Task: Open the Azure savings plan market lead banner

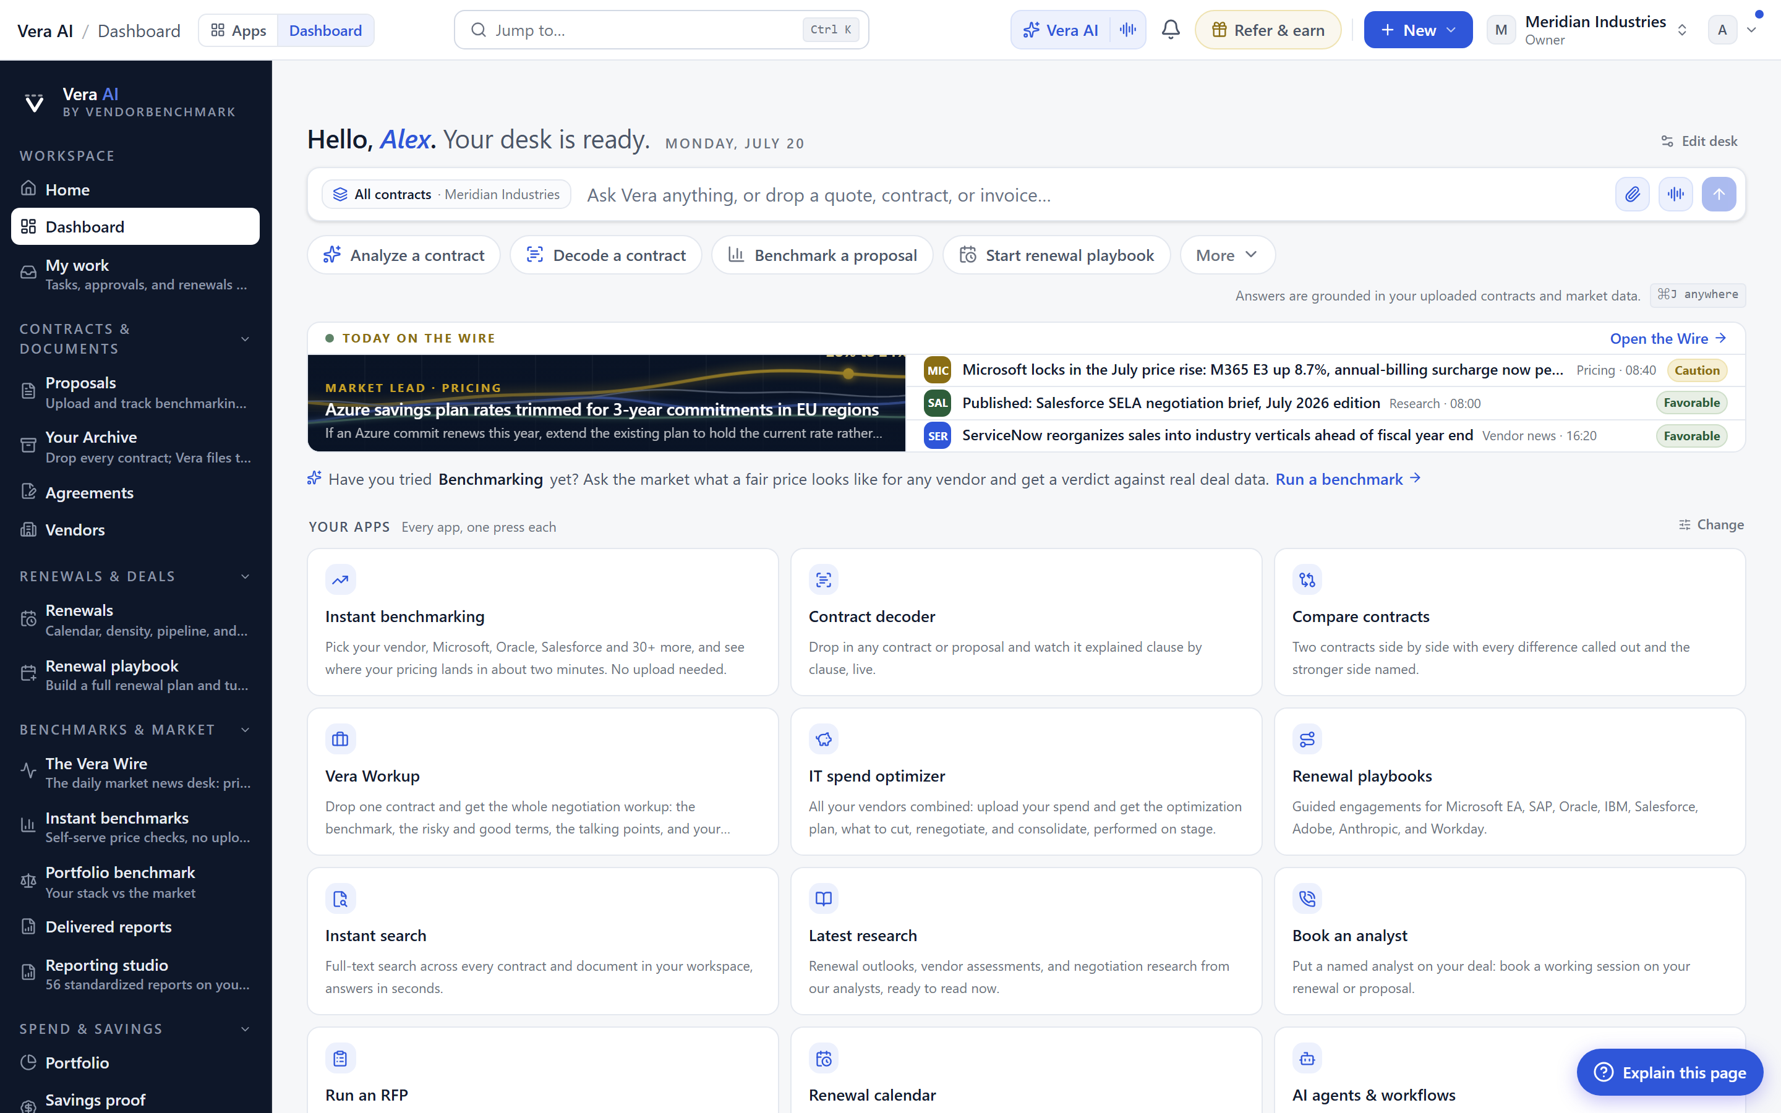Action: (x=607, y=403)
